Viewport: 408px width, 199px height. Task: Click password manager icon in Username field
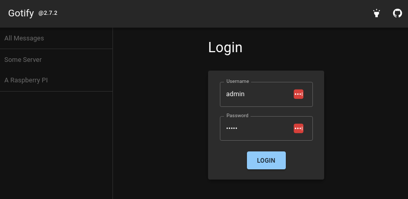point(299,94)
